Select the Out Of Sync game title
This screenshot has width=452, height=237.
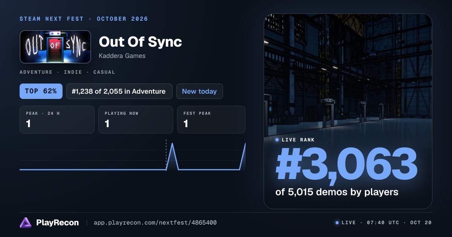(x=140, y=42)
